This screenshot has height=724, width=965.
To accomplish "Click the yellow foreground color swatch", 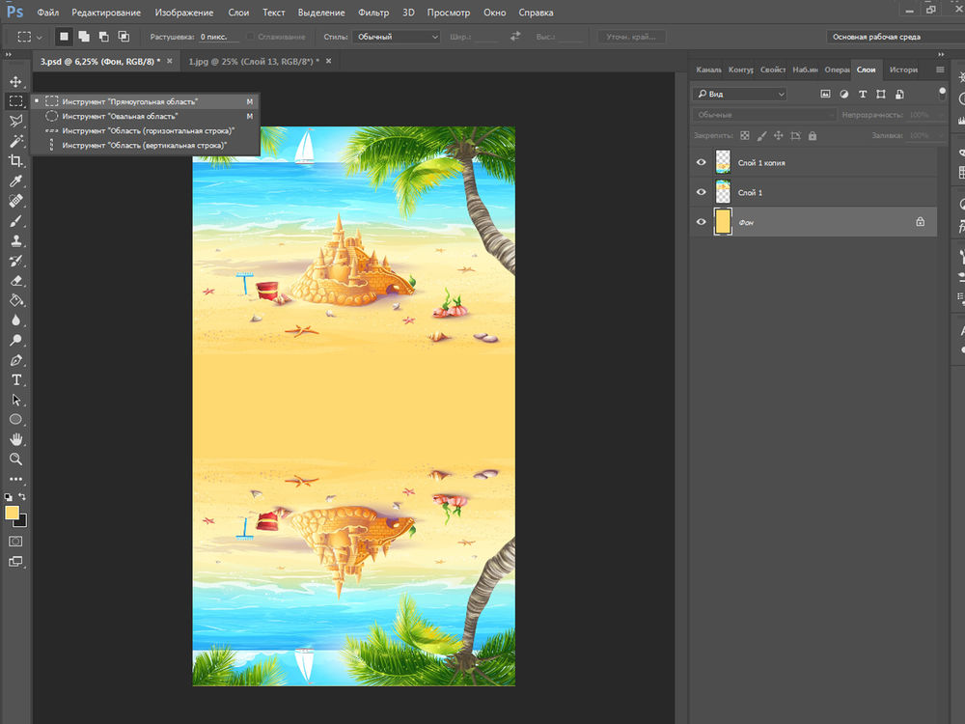I will [12, 513].
